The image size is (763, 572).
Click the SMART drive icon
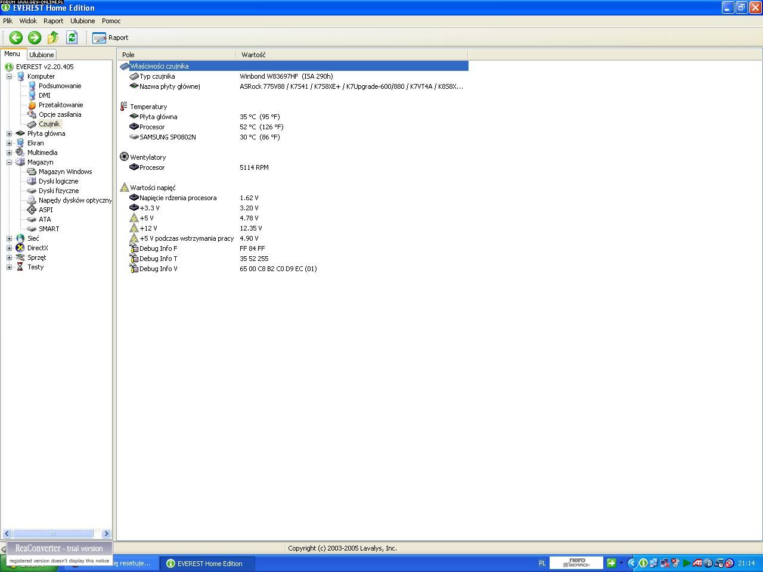[32, 229]
